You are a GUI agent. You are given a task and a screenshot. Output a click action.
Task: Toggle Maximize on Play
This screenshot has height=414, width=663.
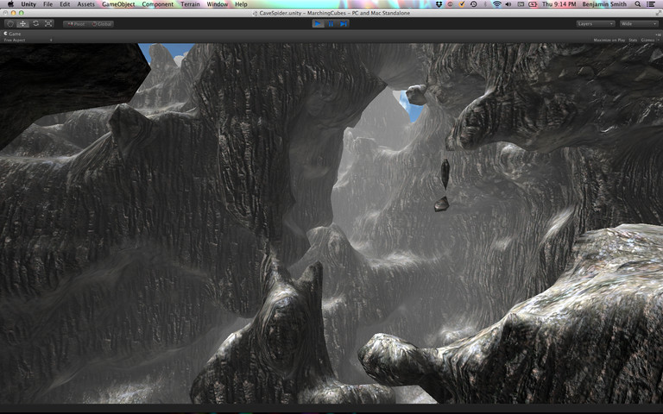pos(609,40)
